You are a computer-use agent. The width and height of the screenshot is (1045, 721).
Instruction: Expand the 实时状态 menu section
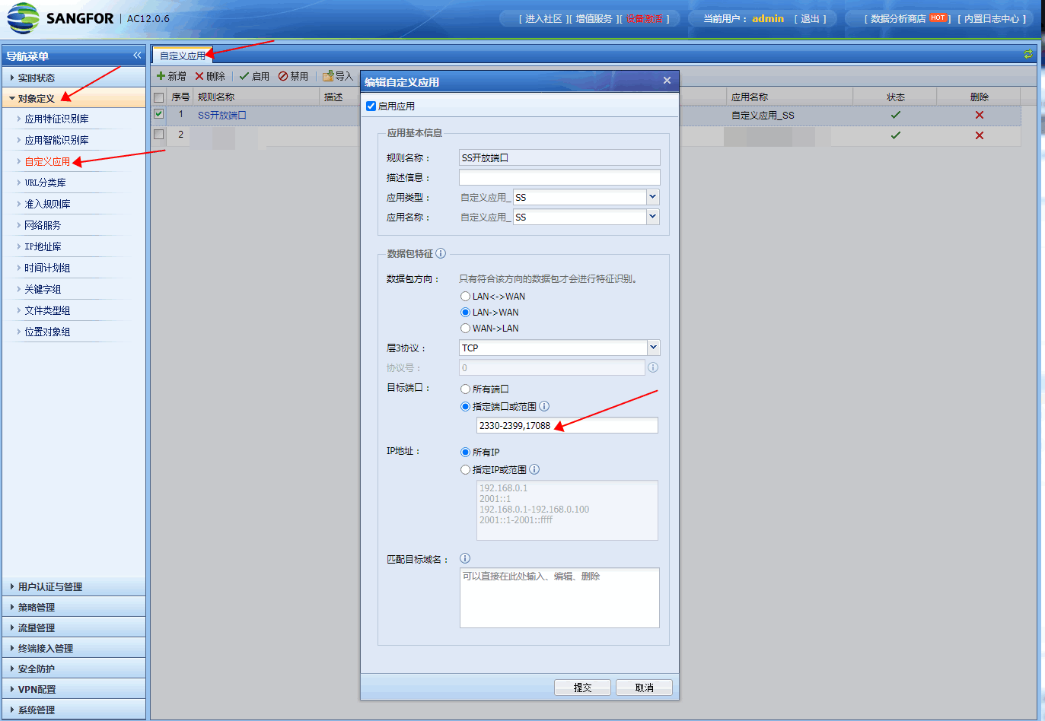(74, 78)
